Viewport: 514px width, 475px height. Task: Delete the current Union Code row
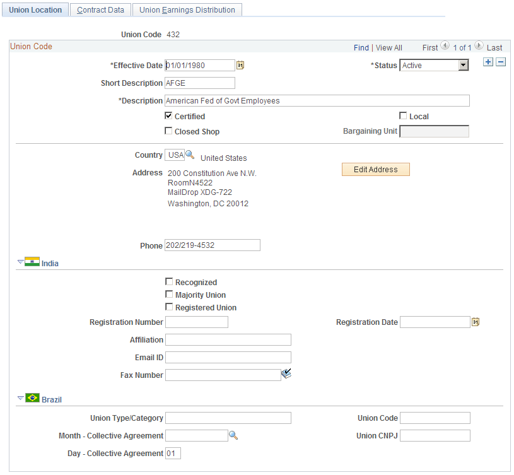(x=500, y=62)
